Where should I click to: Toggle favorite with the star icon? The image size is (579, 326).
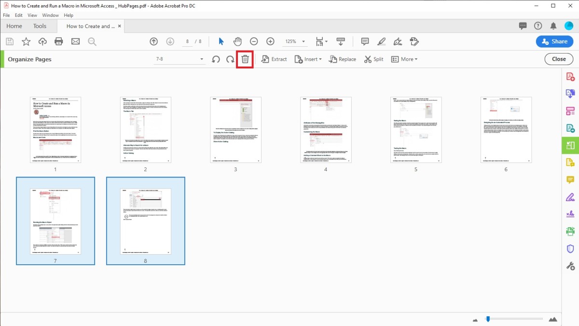[x=26, y=41]
